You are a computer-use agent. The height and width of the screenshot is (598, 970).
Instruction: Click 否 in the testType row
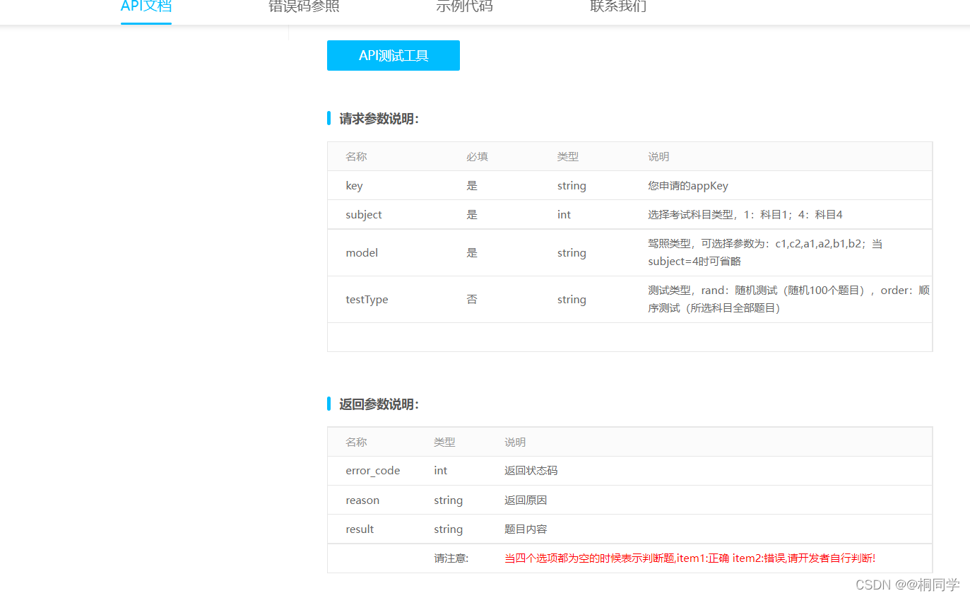pos(472,300)
